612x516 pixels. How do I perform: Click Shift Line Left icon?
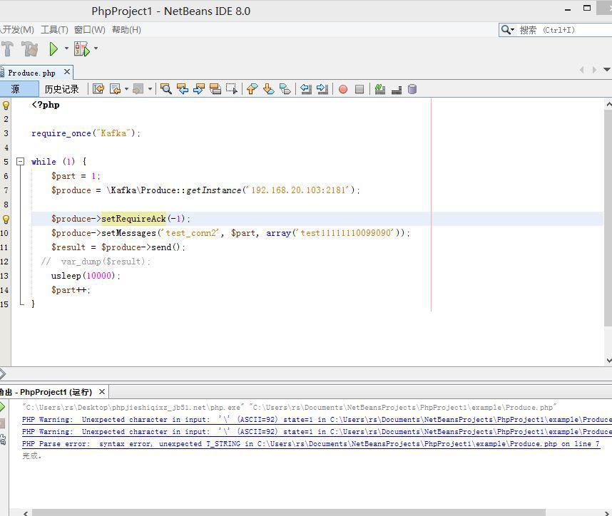pos(306,89)
